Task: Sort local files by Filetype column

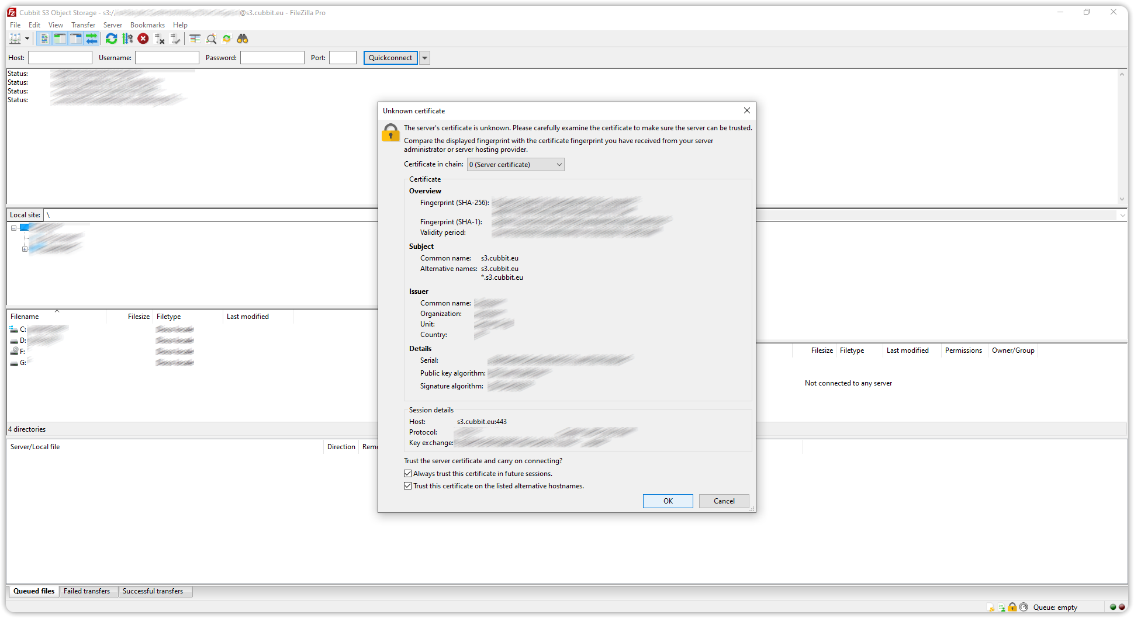Action: [x=188, y=317]
